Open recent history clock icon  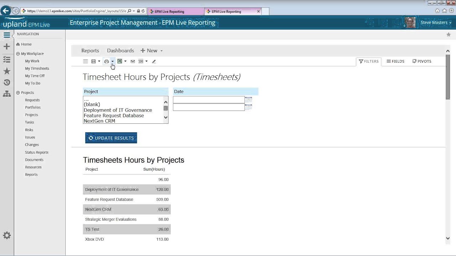[7, 82]
